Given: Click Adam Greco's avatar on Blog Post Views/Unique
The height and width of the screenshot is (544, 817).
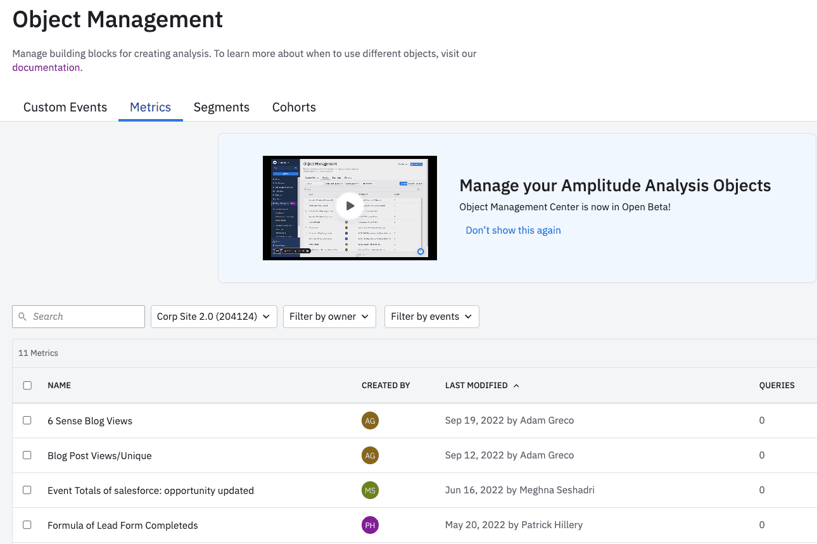Looking at the screenshot, I should click(x=370, y=455).
